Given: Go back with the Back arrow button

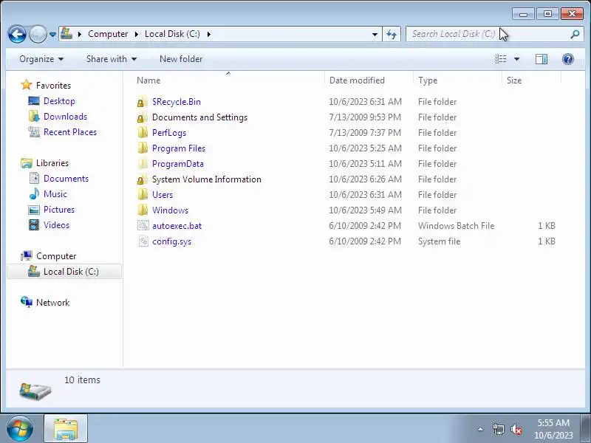Looking at the screenshot, I should (x=17, y=34).
